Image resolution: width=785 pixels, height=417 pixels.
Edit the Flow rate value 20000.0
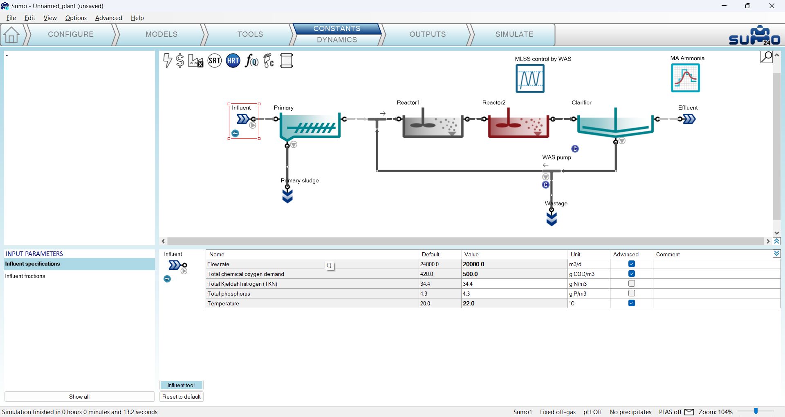(x=514, y=265)
